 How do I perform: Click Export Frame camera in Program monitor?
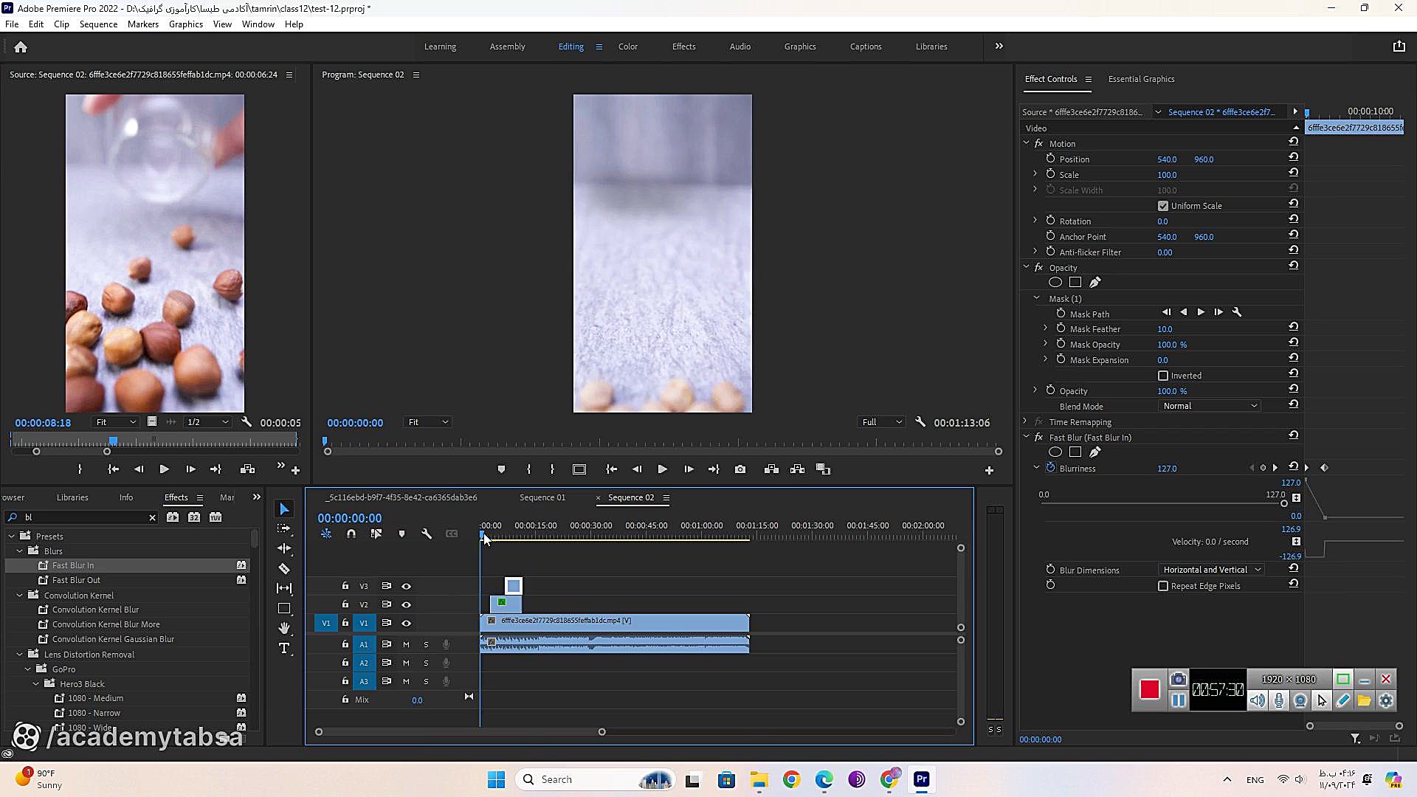pyautogui.click(x=740, y=469)
